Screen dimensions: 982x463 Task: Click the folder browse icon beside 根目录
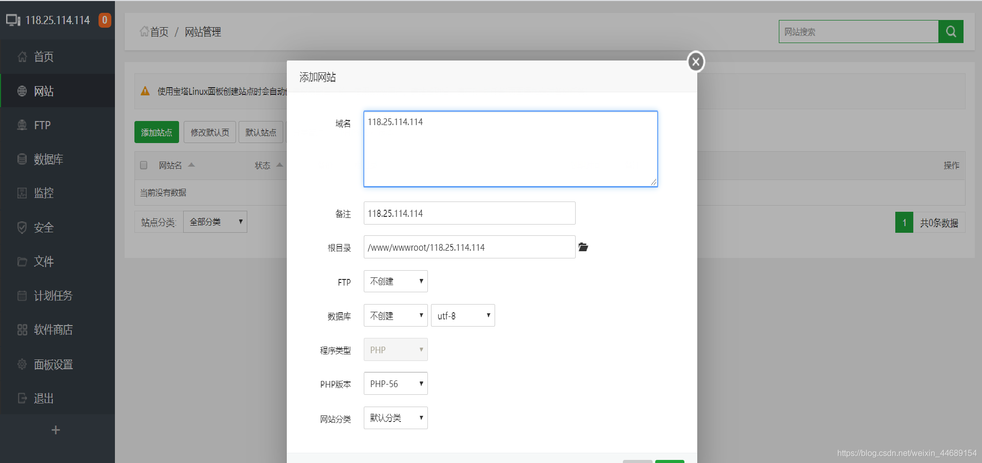(x=583, y=247)
